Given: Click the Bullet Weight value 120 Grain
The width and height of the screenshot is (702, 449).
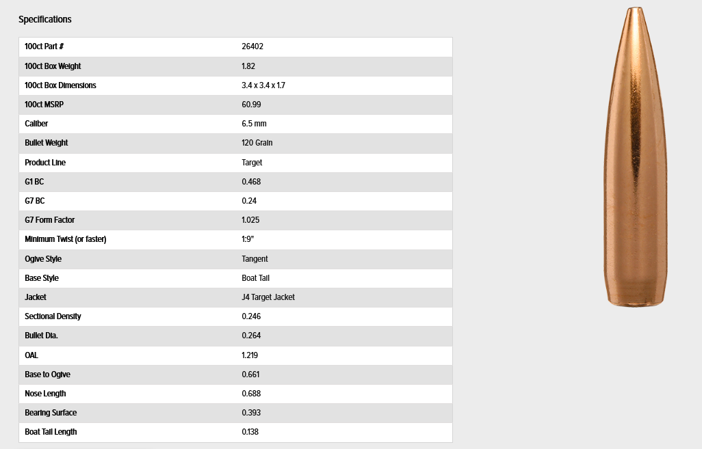Looking at the screenshot, I should 257,143.
